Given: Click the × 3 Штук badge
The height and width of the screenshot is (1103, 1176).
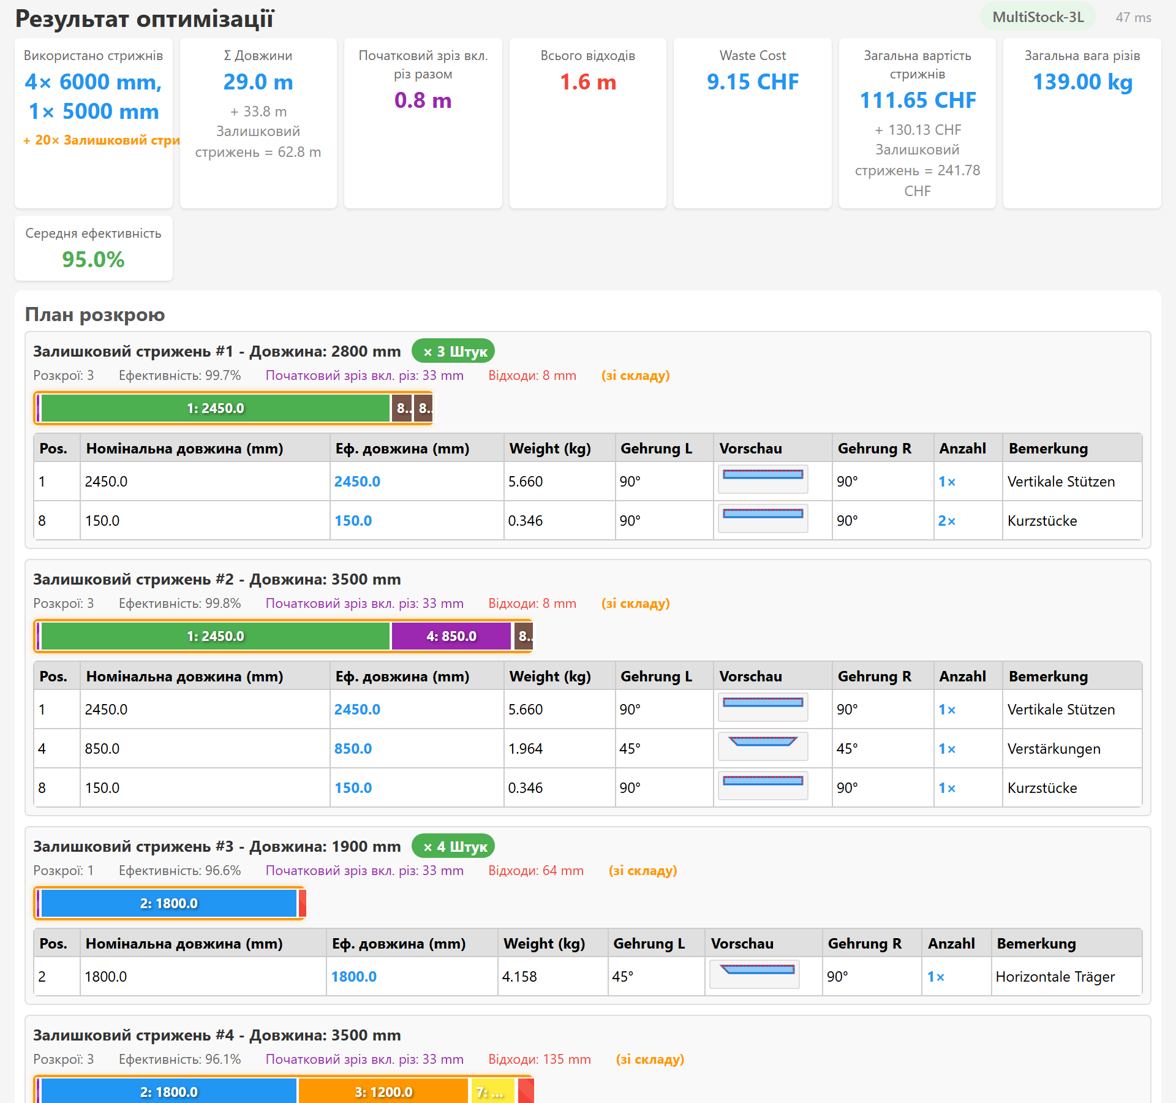Looking at the screenshot, I should 453,351.
